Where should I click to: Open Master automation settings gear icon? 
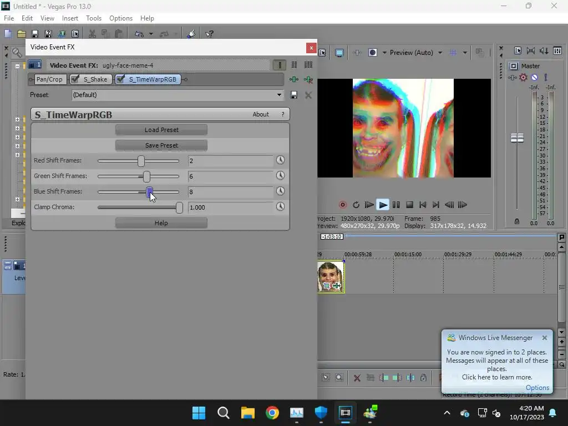point(523,77)
